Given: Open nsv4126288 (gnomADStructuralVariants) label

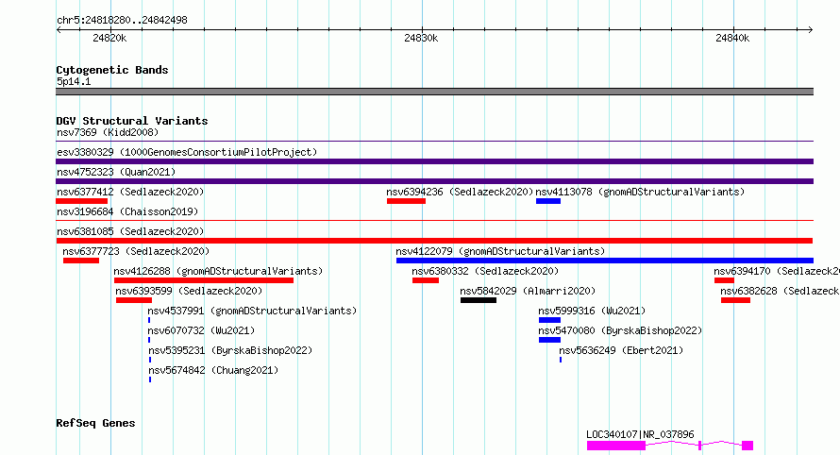Looking at the screenshot, I should point(219,271).
